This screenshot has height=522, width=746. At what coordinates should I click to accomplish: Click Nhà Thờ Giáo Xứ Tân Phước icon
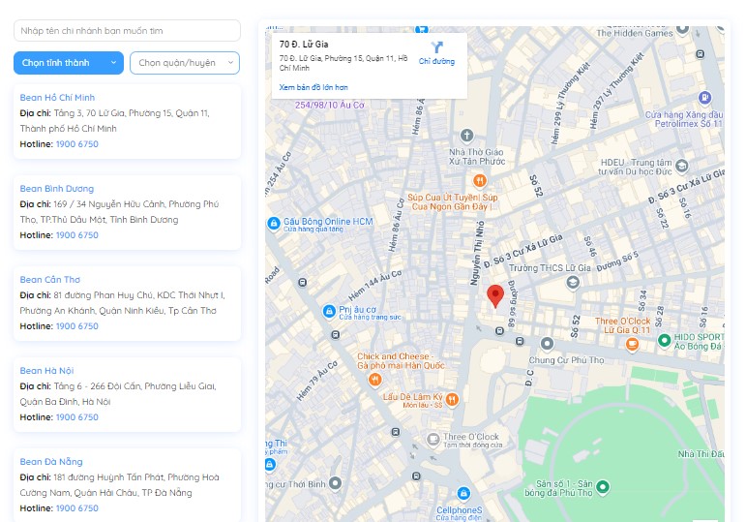[x=466, y=136]
